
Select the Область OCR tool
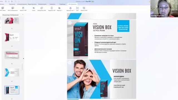click(84, 9)
